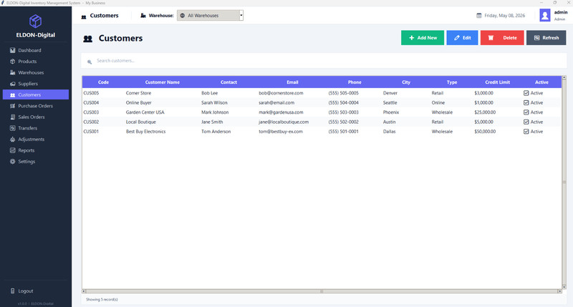The image size is (573, 307).
Task: Click the globe icon in warehouse selector
Action: click(183, 15)
